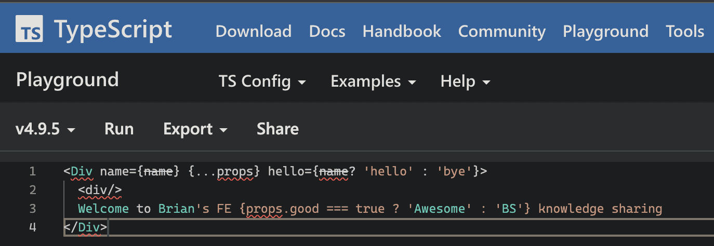Click the Share button
The image size is (714, 246).
277,129
